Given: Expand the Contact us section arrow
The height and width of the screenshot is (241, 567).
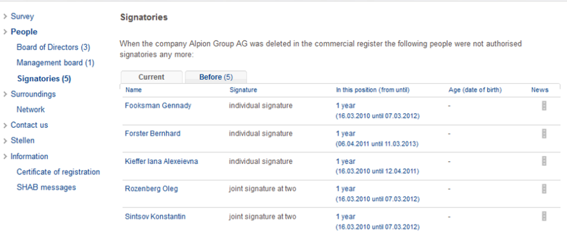Looking at the screenshot, I should (x=5, y=126).
